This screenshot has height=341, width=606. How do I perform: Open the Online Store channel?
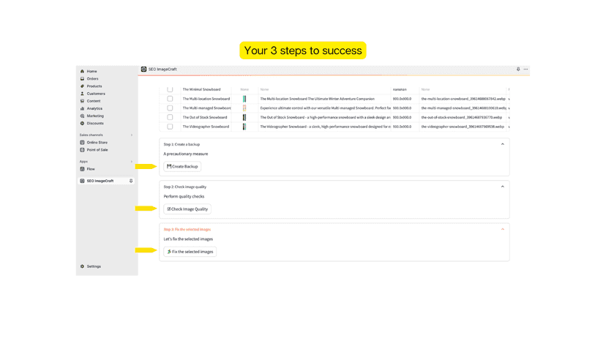pyautogui.click(x=97, y=142)
